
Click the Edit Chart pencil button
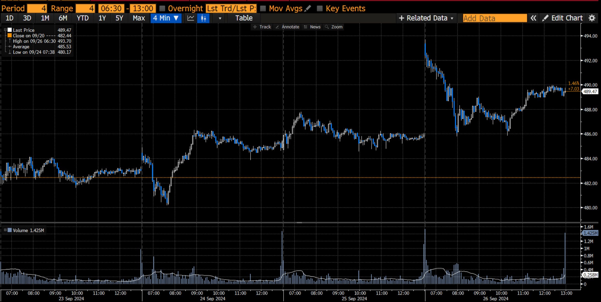coord(562,18)
